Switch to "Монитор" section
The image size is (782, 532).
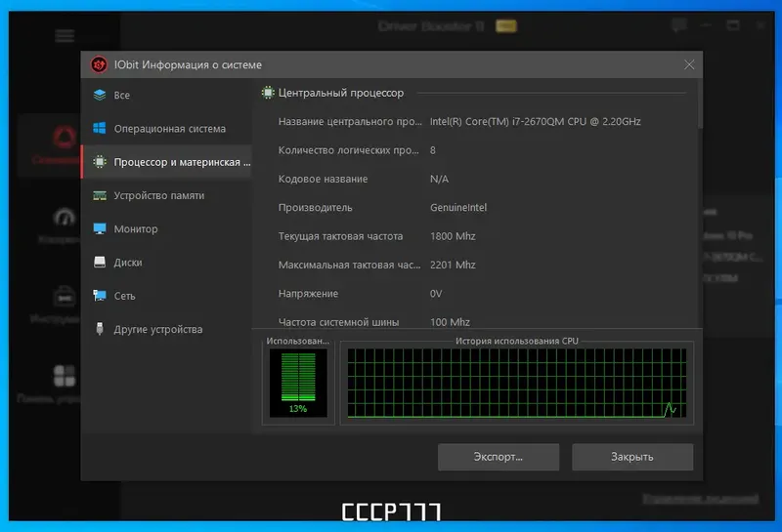click(x=166, y=228)
